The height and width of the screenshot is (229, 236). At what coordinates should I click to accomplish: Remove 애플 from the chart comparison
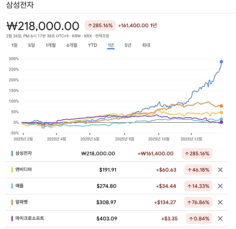point(220,186)
